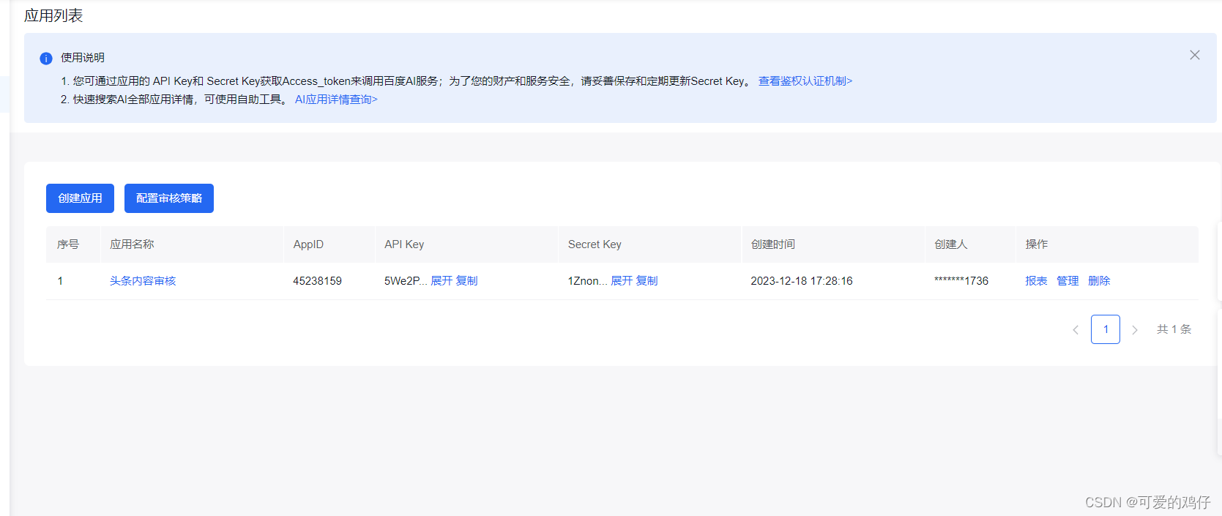Click 管理 for 头条内容审核
1222x516 pixels.
[x=1068, y=281]
